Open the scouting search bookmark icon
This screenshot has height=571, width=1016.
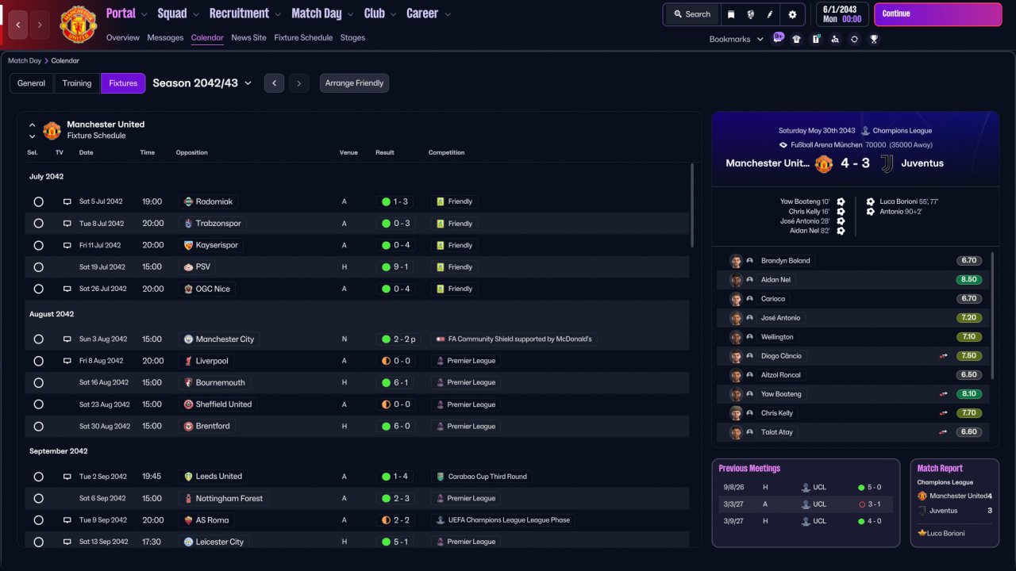[x=835, y=39]
